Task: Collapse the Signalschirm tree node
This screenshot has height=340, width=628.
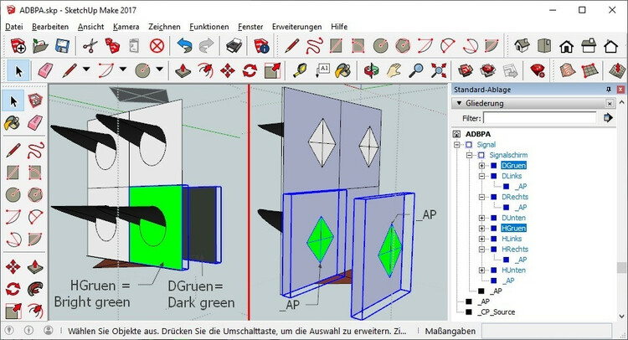Action: (x=469, y=155)
